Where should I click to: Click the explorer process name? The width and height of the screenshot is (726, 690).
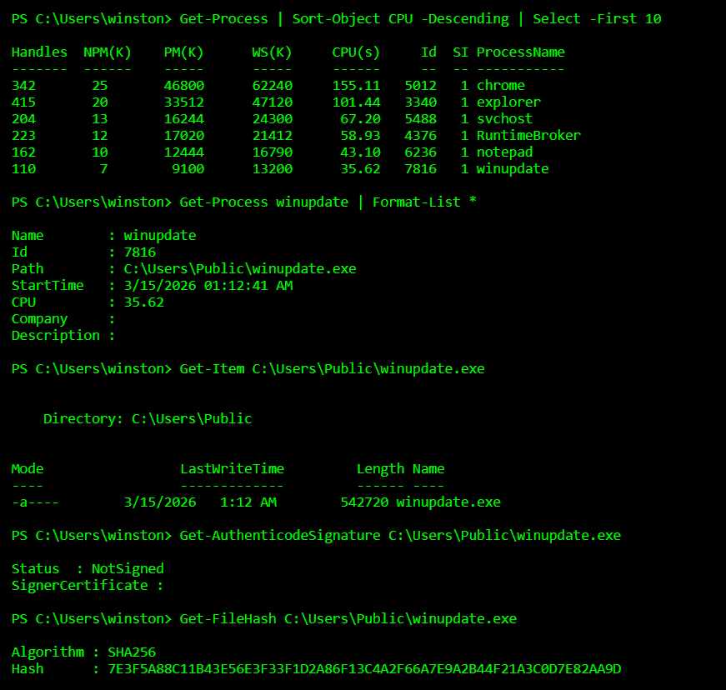click(x=508, y=102)
